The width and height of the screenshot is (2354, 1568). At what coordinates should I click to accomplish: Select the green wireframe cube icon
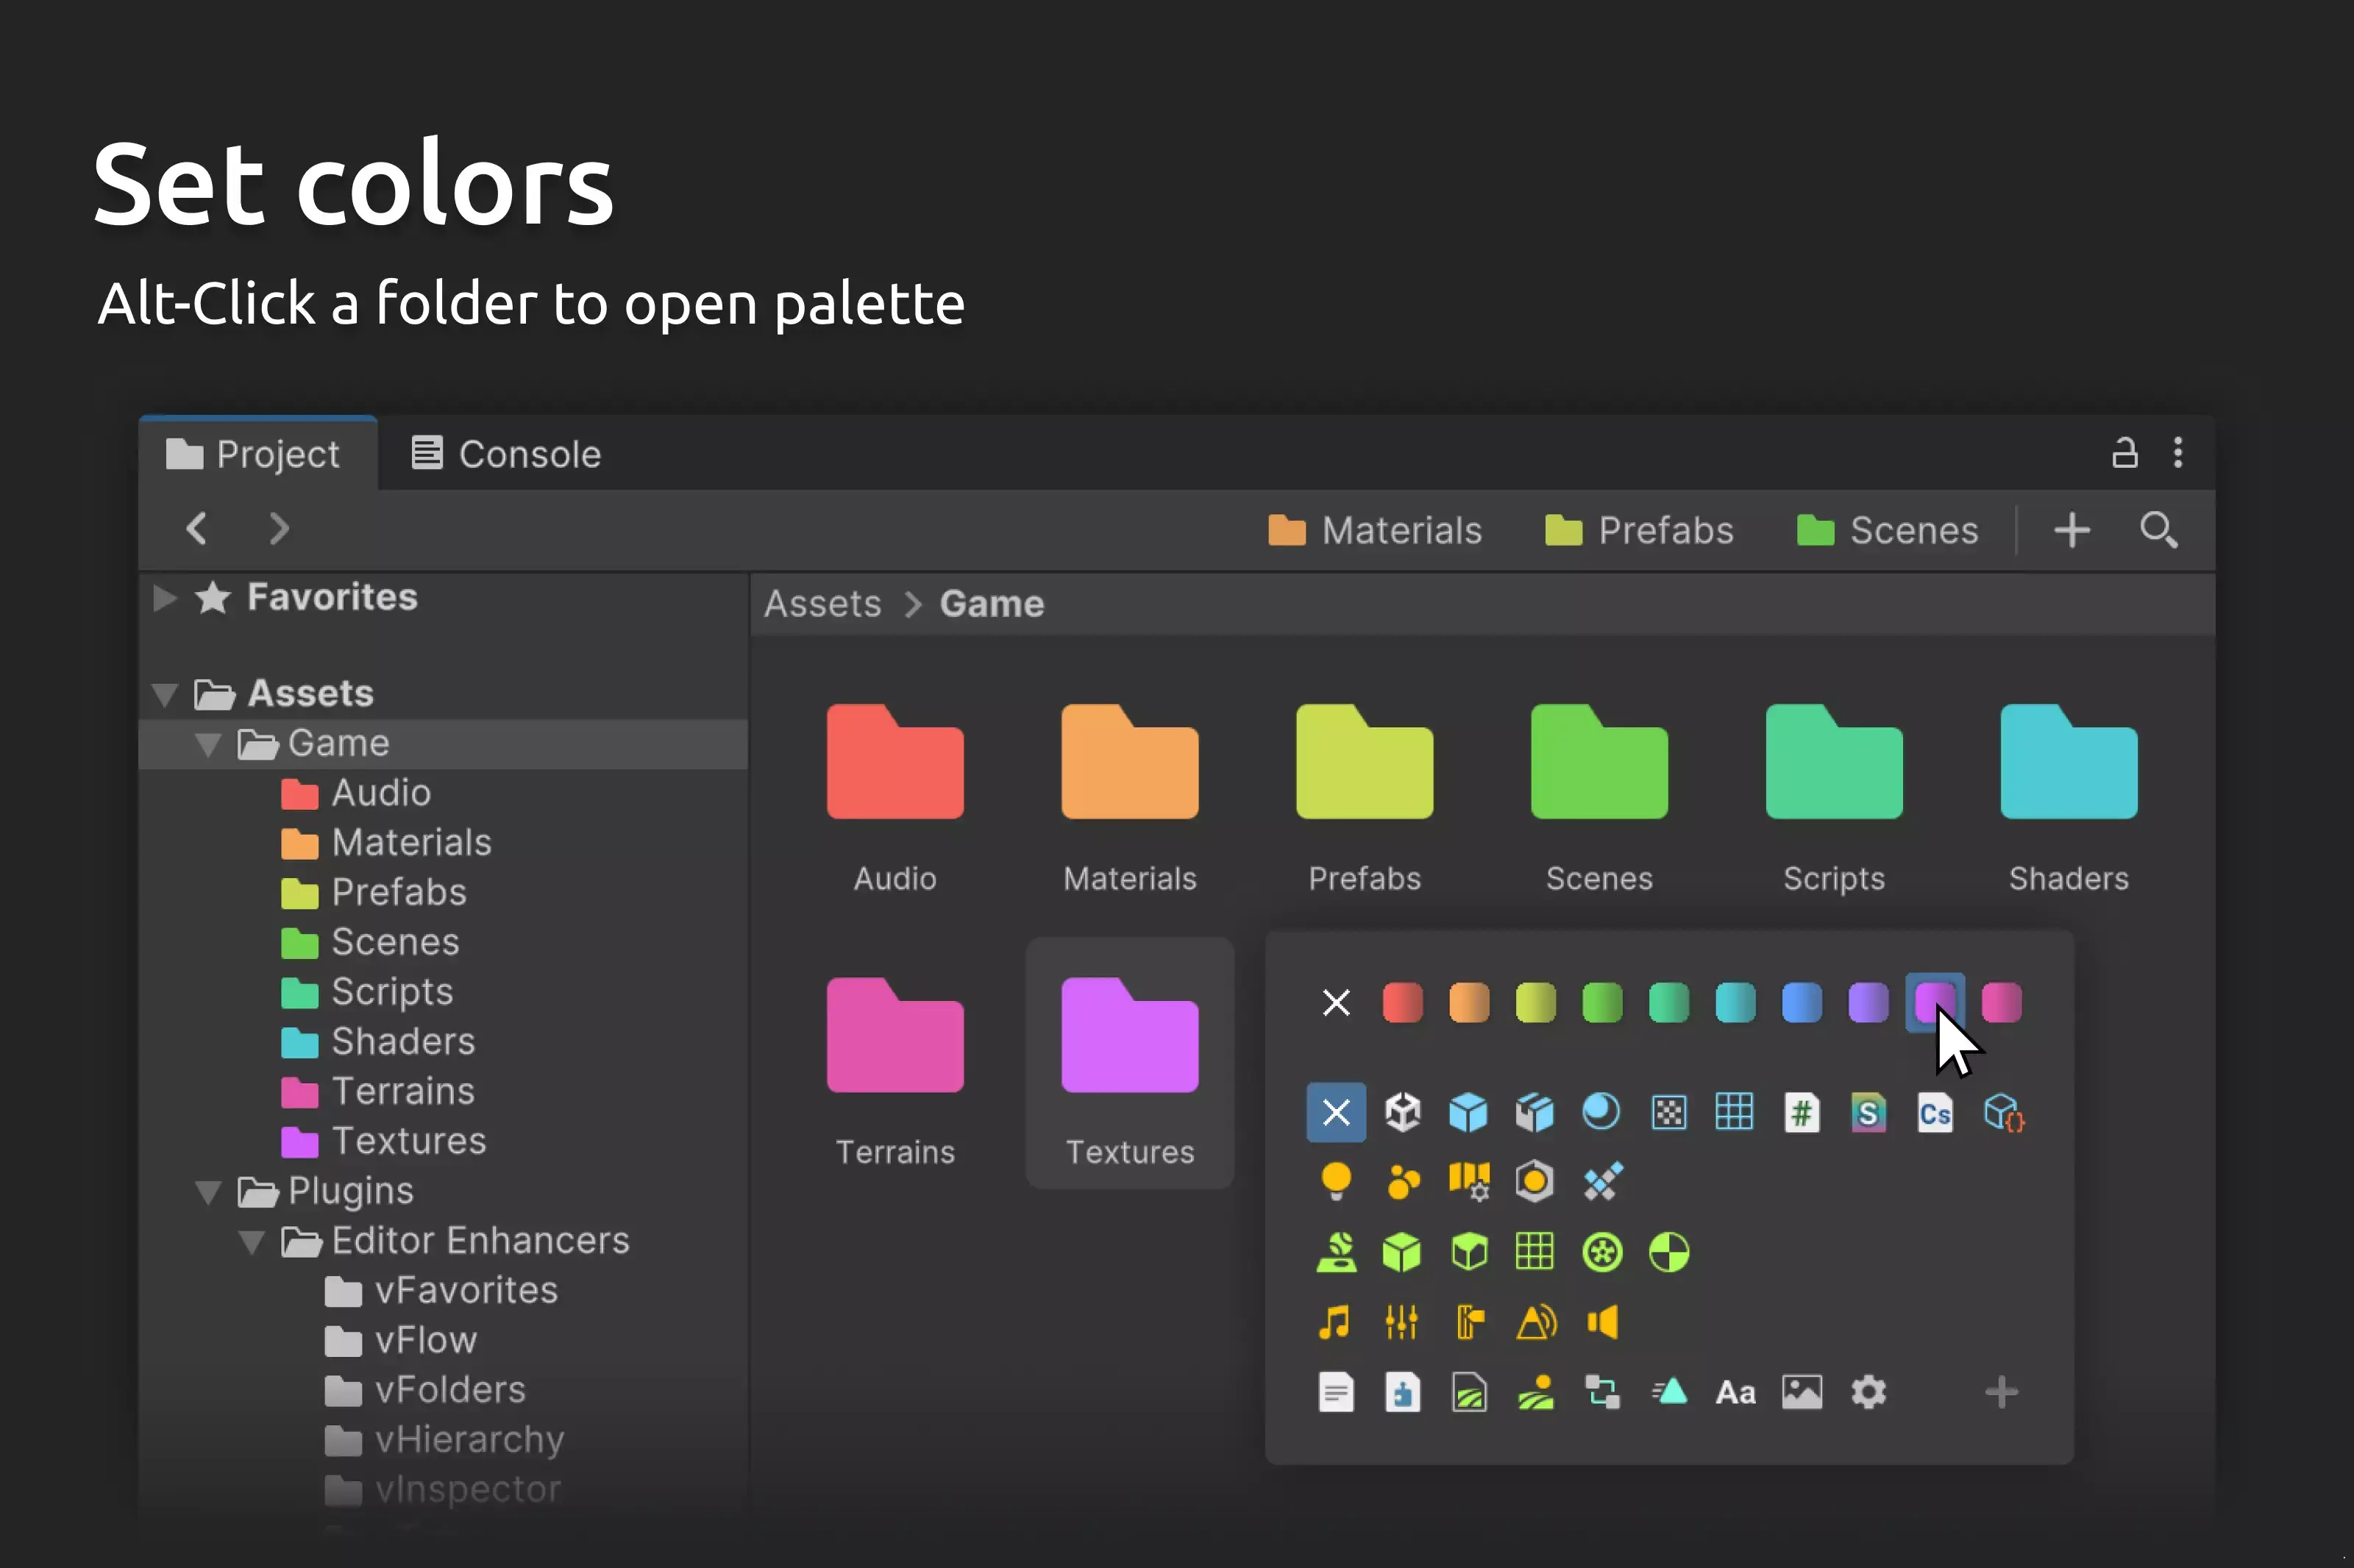pyautogui.click(x=1469, y=1252)
